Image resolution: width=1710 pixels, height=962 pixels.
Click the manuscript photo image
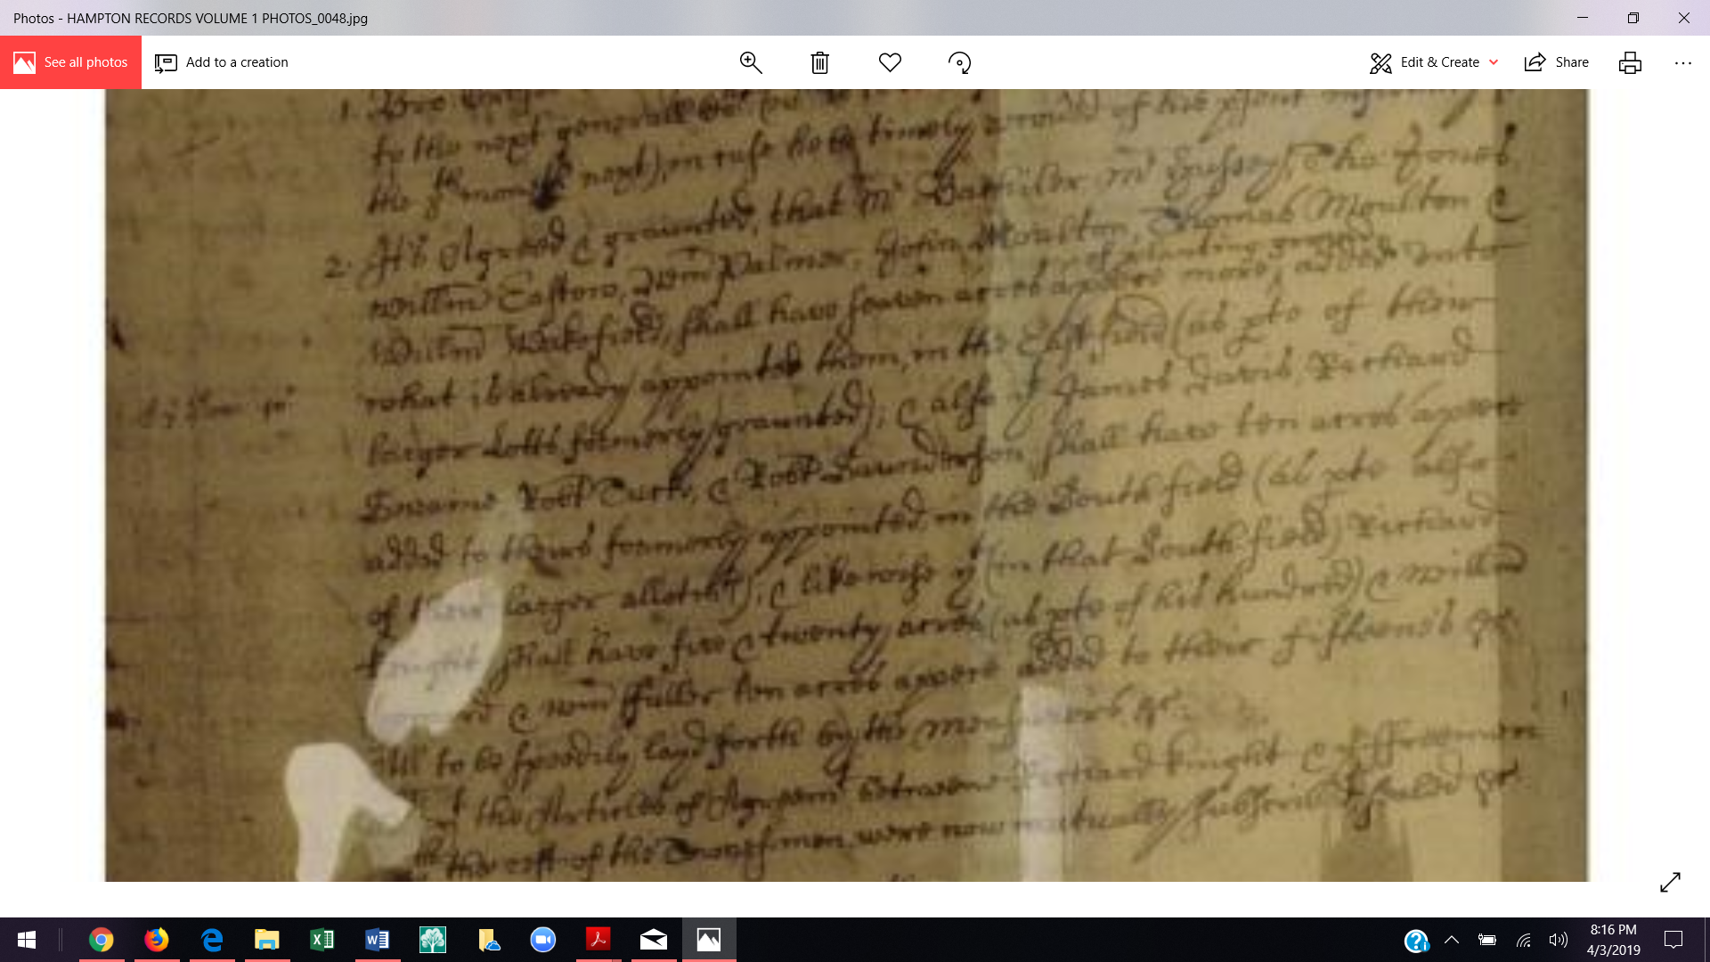846,485
